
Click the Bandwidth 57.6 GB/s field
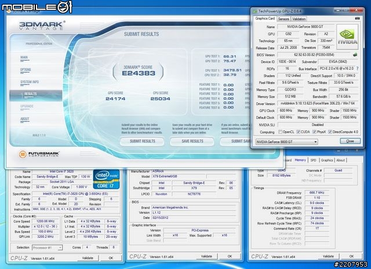pos(344,96)
